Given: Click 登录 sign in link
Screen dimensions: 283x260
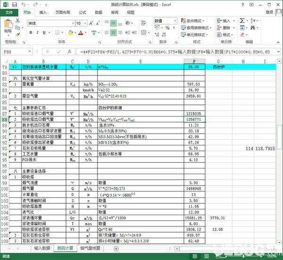Looking at the screenshot, I should click(x=269, y=12).
